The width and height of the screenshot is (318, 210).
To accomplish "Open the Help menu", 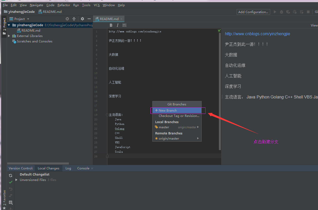I will click(121, 5).
